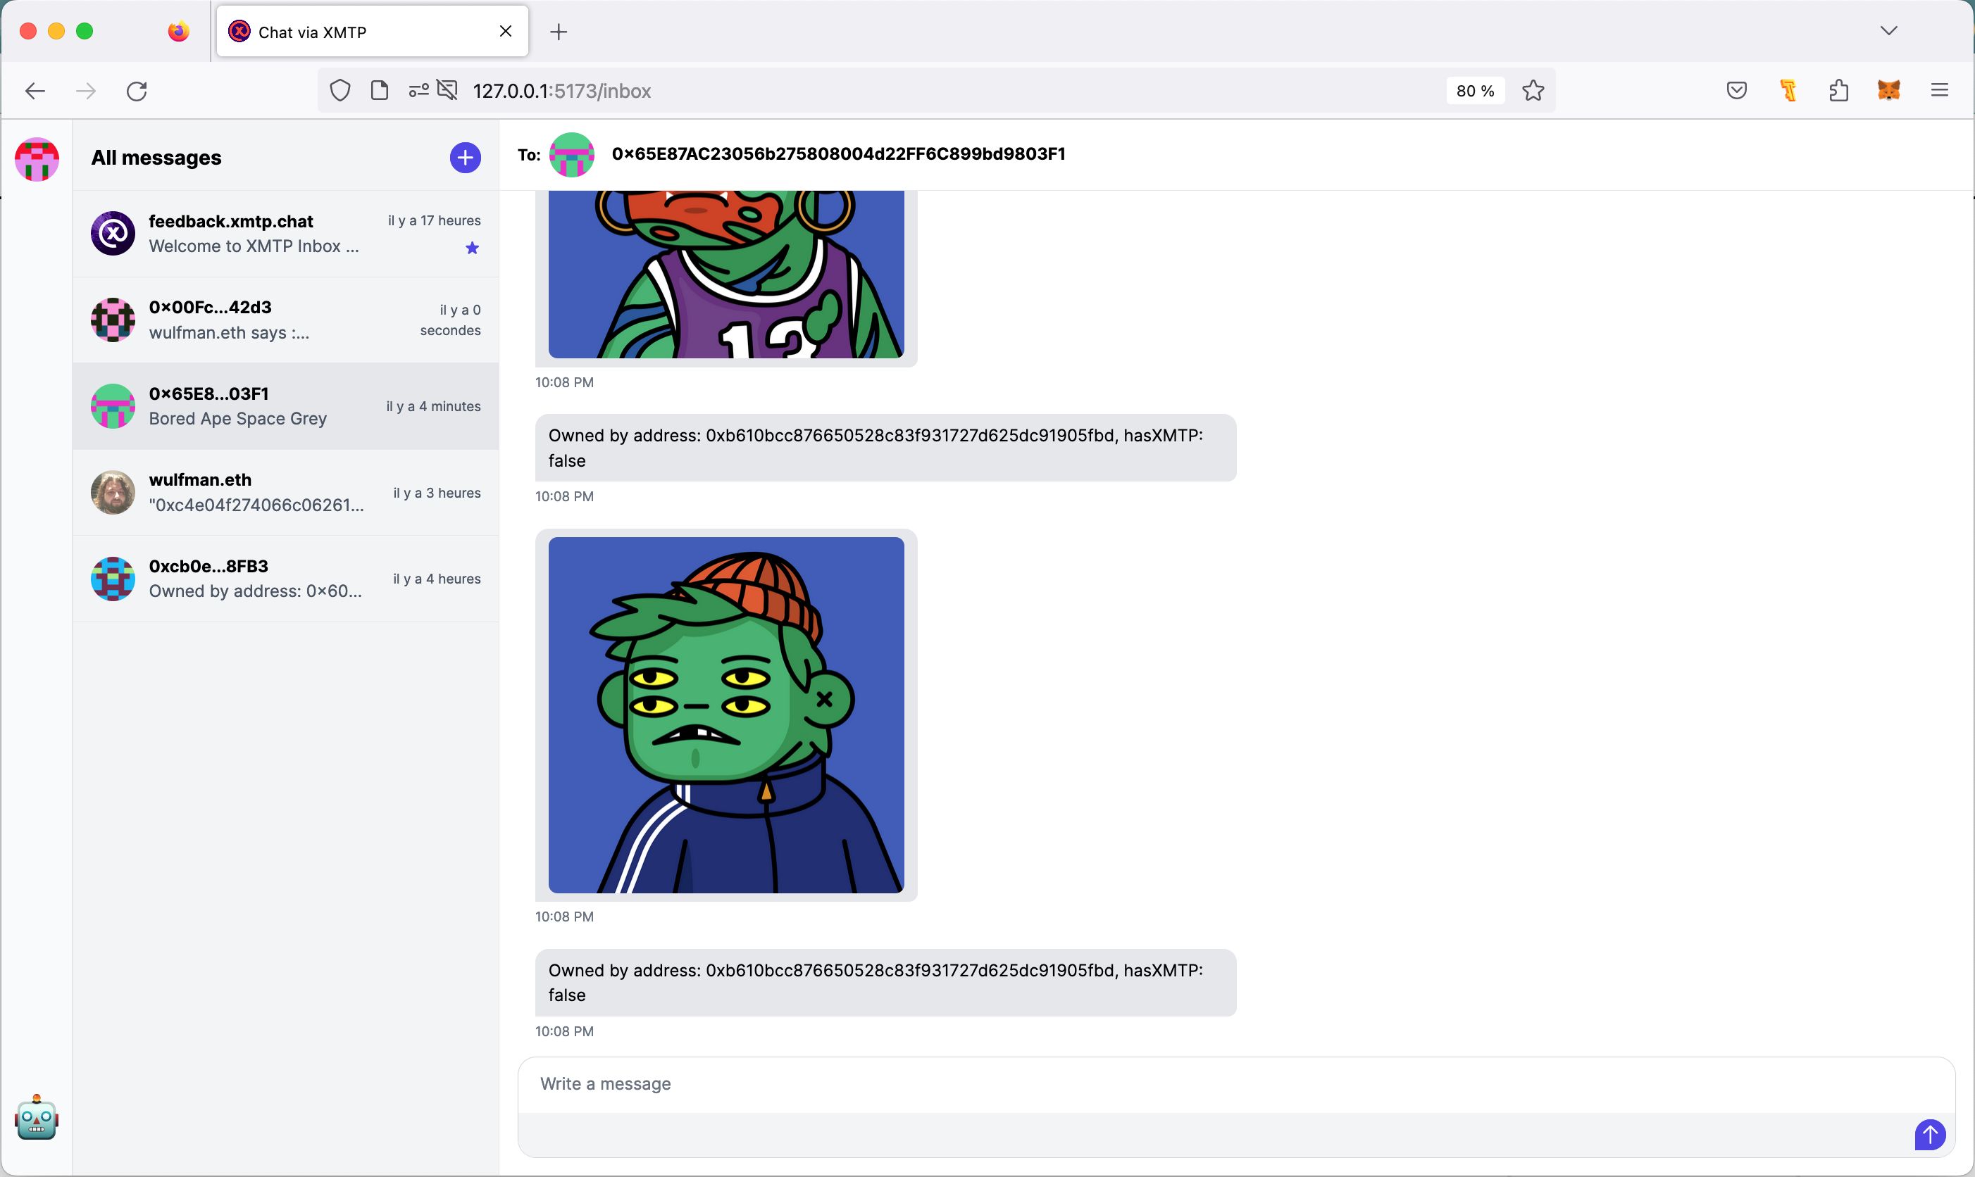Image resolution: width=1975 pixels, height=1177 pixels.
Task: Click the Firefox view icon
Action: pos(178,31)
